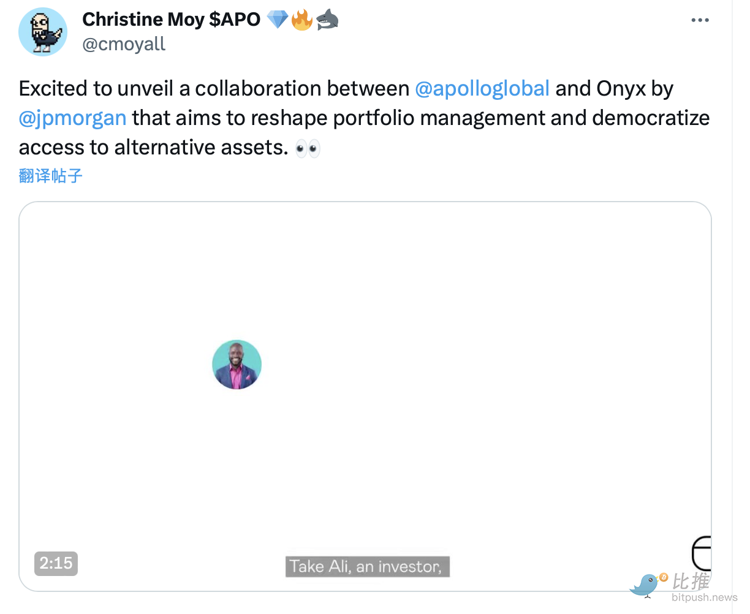
Task: Click the Bitpush blue bird logo
Action: click(x=647, y=585)
